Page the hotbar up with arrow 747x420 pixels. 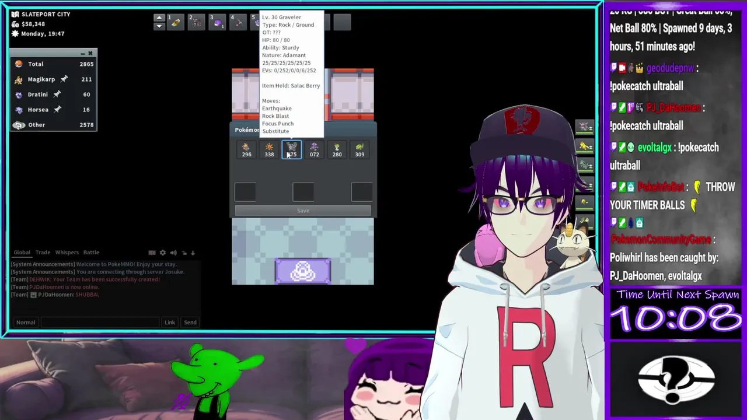tap(159, 17)
